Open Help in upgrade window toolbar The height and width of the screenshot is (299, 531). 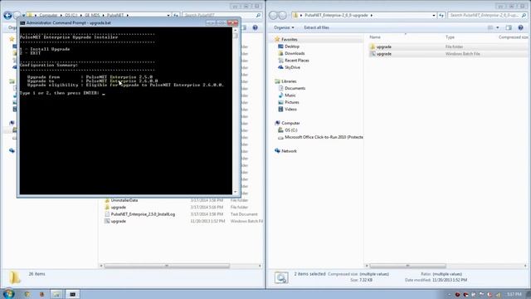(x=520, y=27)
